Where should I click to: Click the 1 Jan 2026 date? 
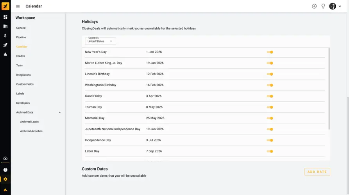(x=154, y=52)
